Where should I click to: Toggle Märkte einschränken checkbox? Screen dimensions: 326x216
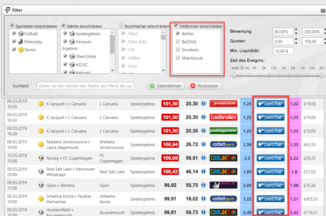click(x=63, y=26)
